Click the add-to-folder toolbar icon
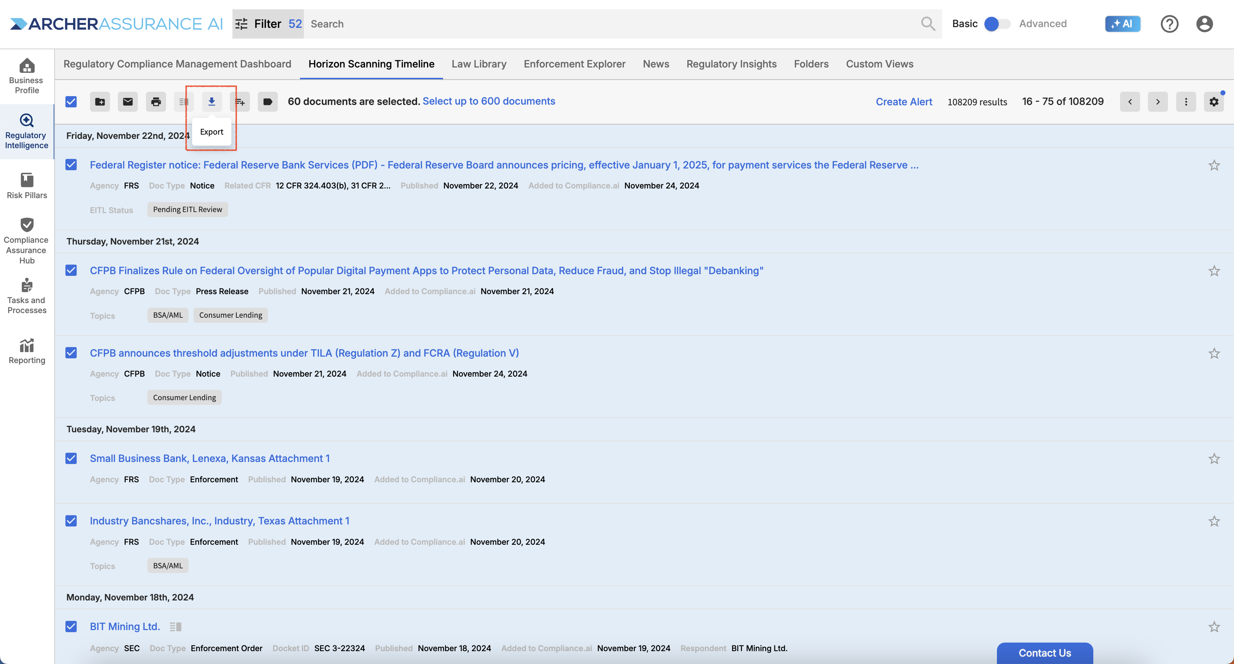 coord(100,102)
